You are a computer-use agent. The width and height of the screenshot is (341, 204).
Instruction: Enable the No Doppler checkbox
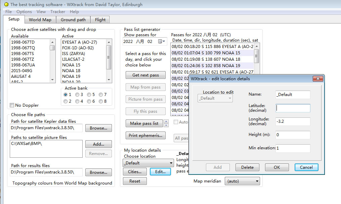click(12, 105)
